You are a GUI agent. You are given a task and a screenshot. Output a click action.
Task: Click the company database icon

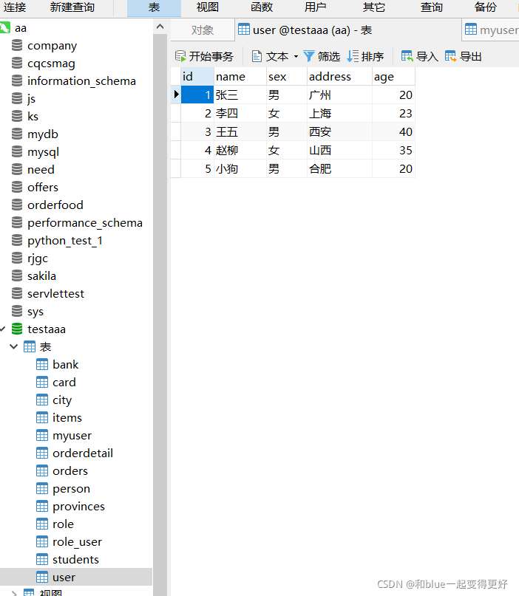click(x=17, y=46)
